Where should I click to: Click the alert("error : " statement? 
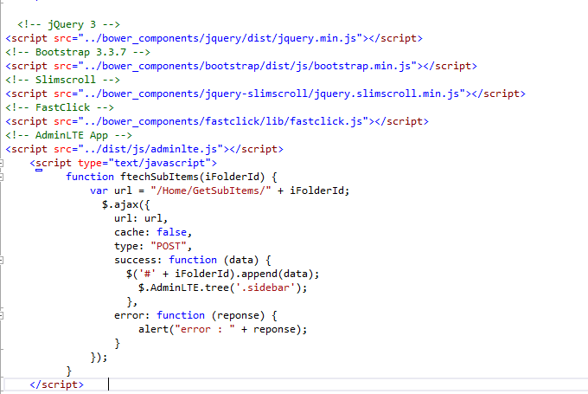[x=223, y=329]
